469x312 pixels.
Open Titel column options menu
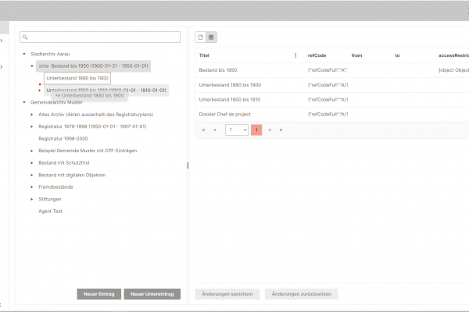pos(295,55)
